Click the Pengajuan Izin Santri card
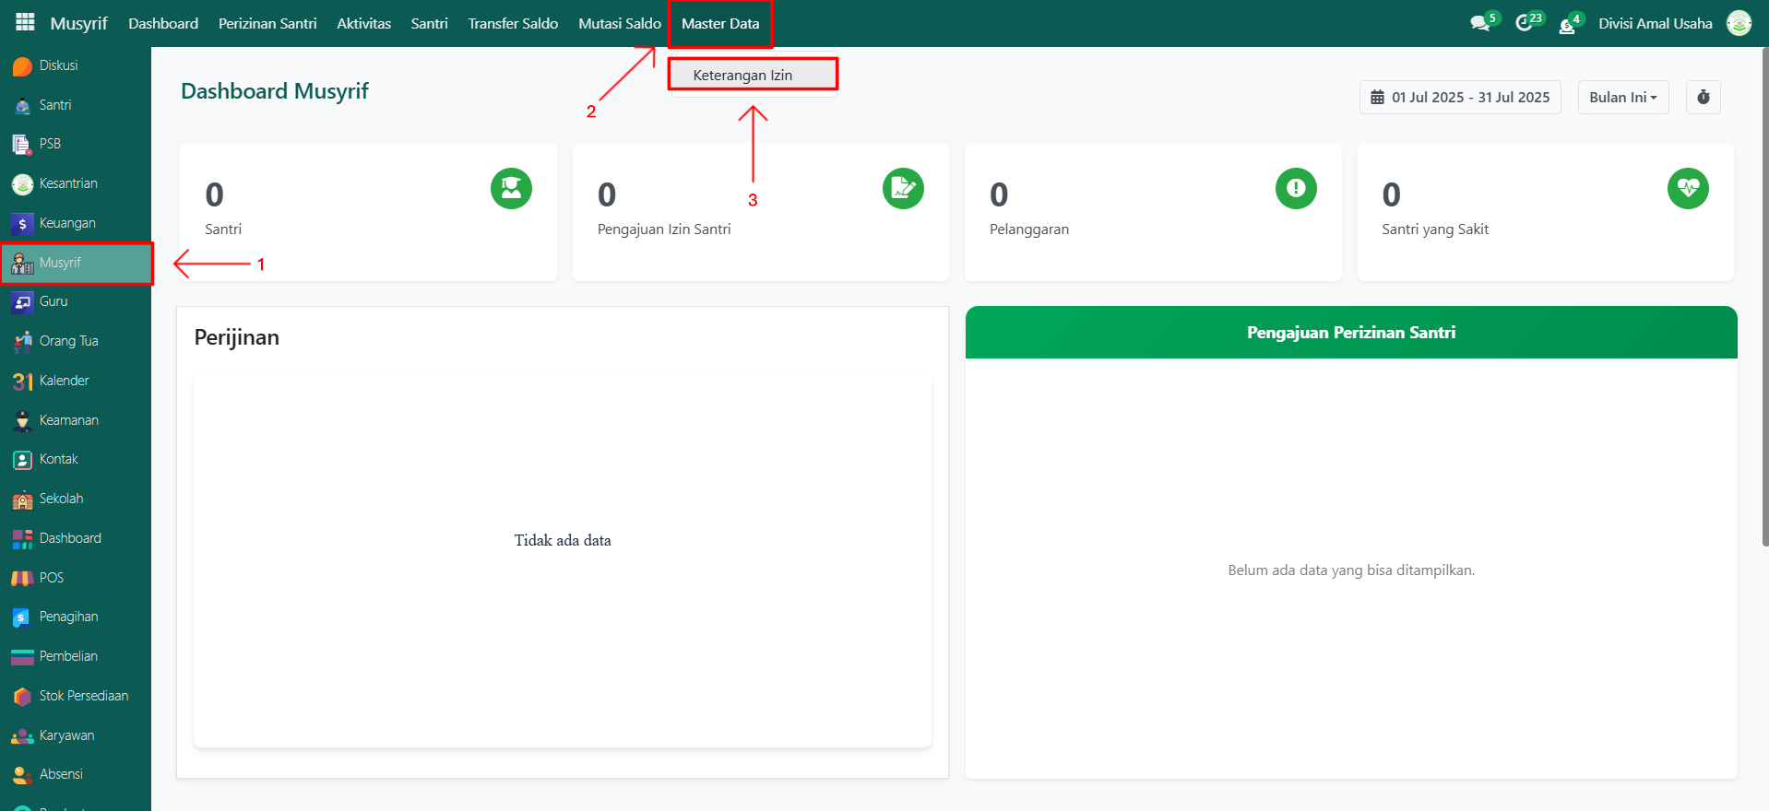Viewport: 1769px width, 811px height. pos(760,212)
